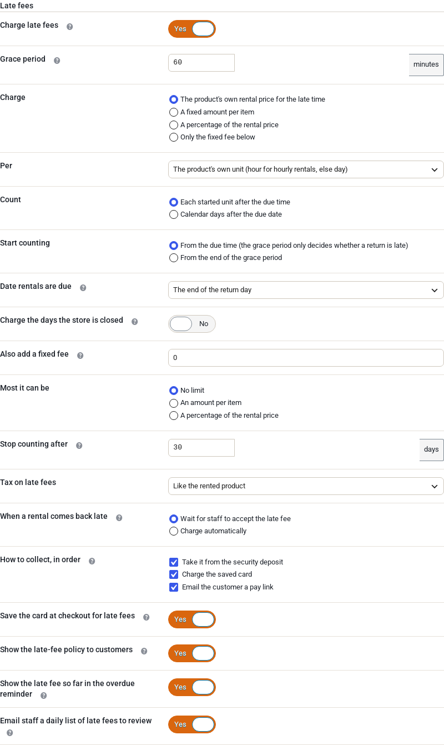Select From the due time option
Screen dimensions: 444x745
[174, 246]
